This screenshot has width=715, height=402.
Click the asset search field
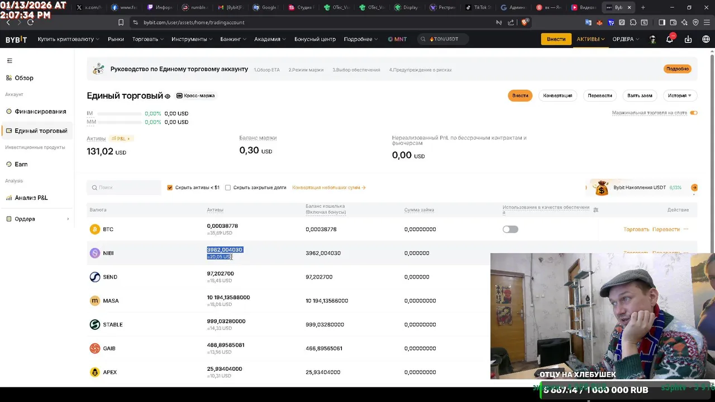tap(124, 188)
